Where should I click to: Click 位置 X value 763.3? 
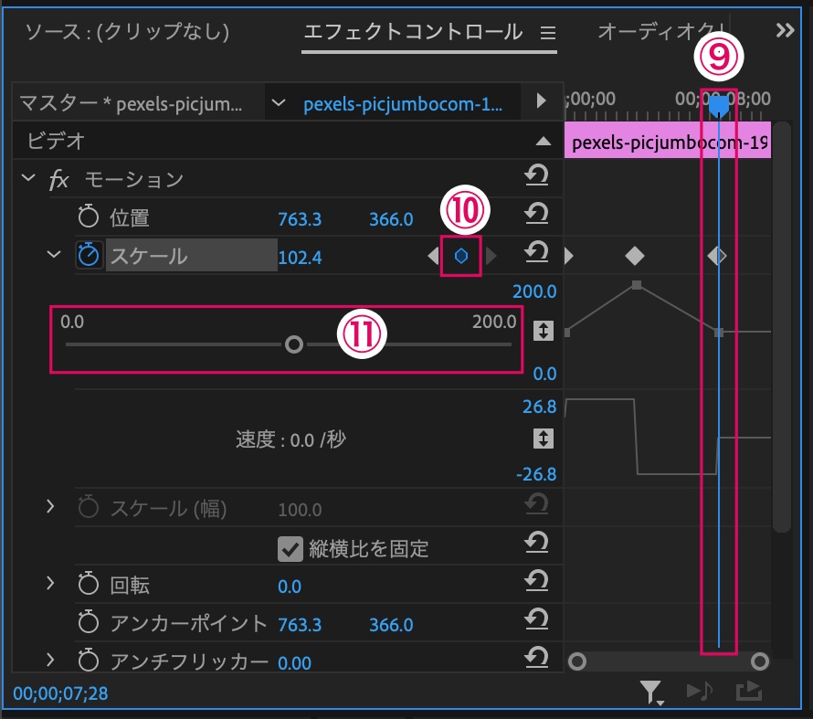(300, 219)
